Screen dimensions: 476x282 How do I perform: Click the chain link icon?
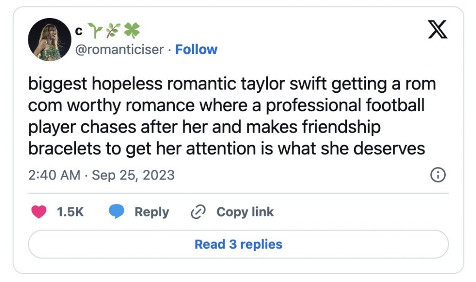pyautogui.click(x=198, y=212)
